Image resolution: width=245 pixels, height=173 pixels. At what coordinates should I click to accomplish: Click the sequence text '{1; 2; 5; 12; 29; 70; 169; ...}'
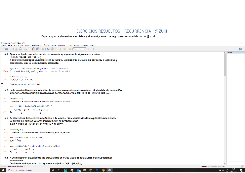pyautogui.click(x=25, y=57)
